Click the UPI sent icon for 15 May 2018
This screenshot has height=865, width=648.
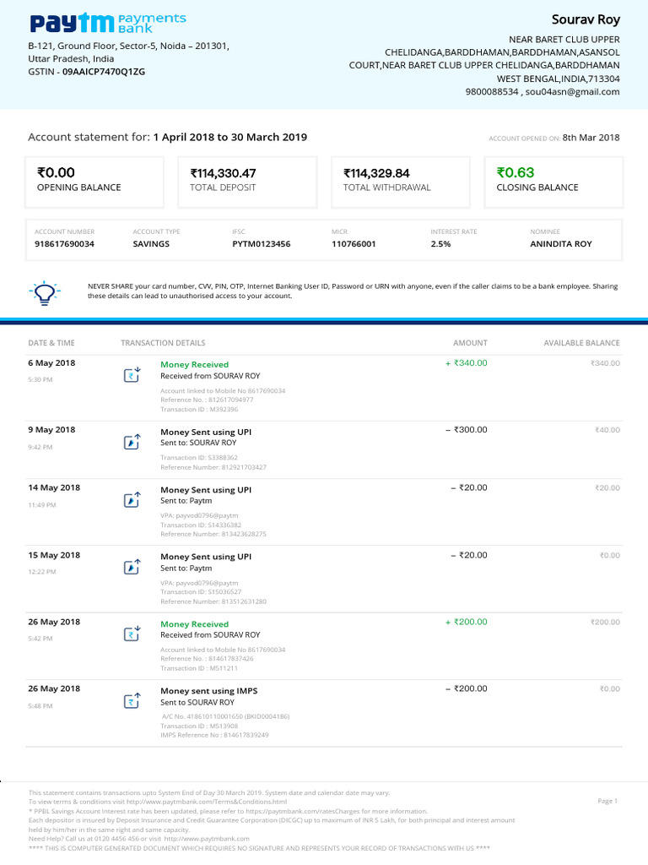pyautogui.click(x=132, y=567)
